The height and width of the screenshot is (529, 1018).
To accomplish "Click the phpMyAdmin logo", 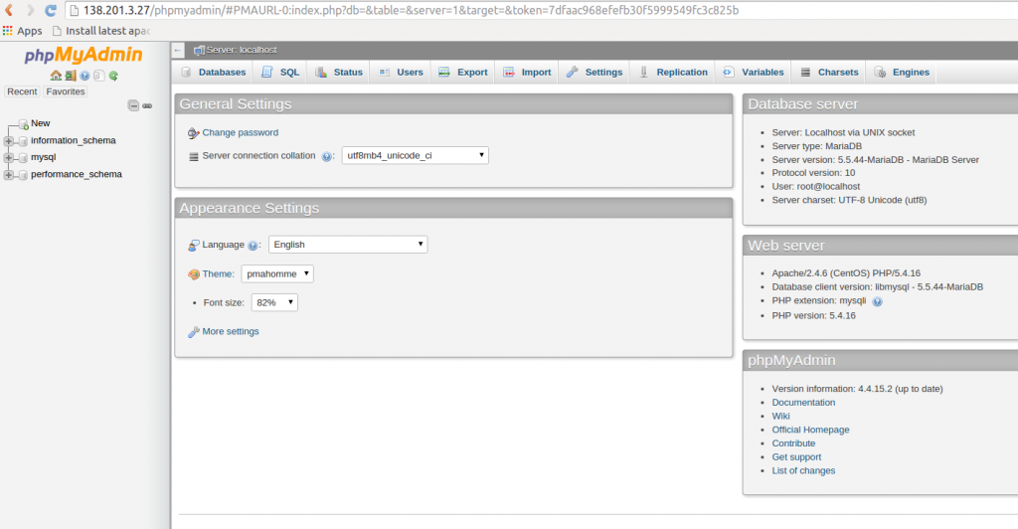I will pyautogui.click(x=84, y=55).
